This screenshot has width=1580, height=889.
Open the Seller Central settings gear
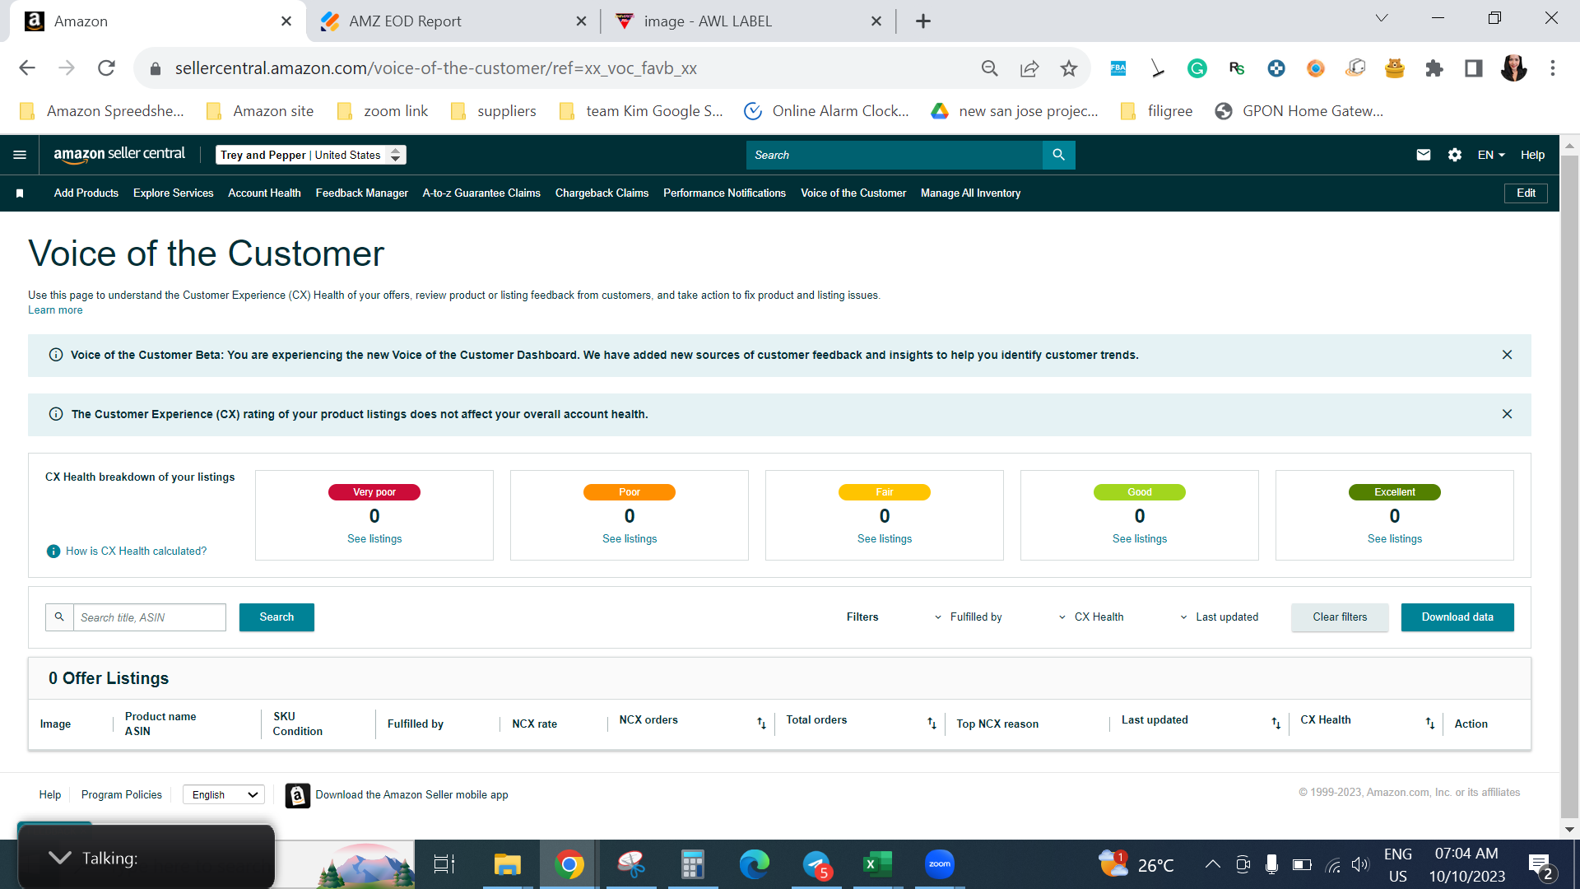coord(1454,155)
